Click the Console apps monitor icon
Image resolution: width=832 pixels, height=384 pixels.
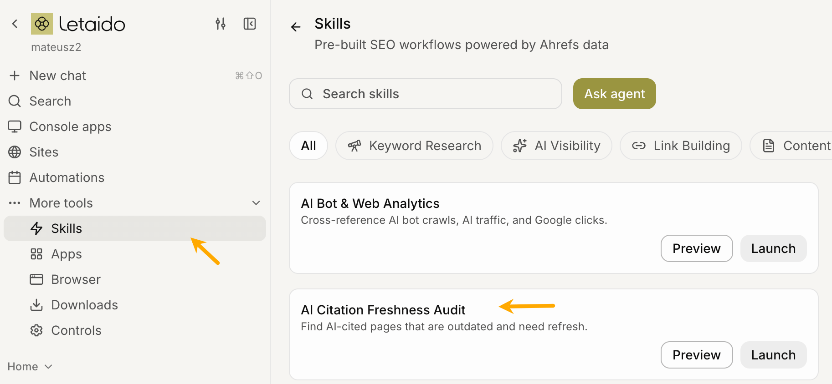15,126
